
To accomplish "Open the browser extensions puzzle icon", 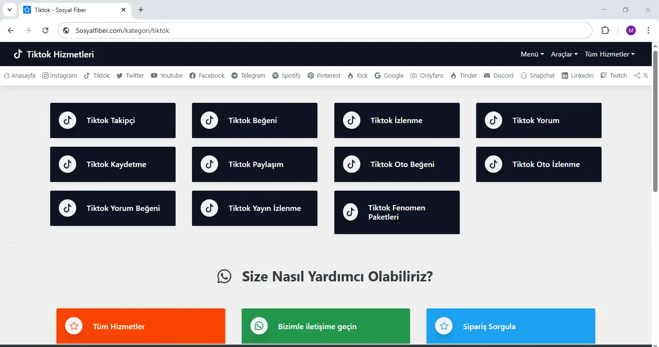I will [605, 30].
